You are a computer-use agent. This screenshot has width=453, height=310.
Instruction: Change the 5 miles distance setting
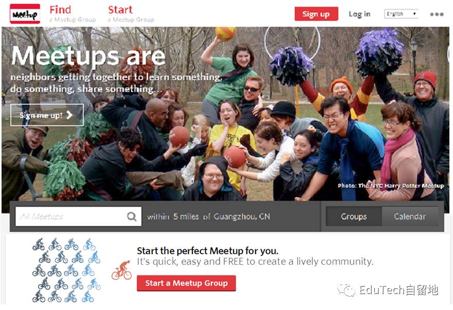point(186,216)
